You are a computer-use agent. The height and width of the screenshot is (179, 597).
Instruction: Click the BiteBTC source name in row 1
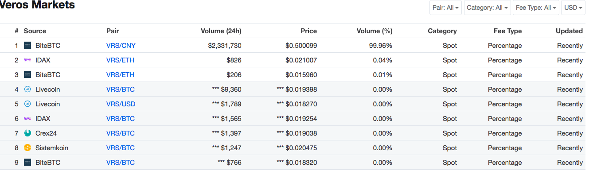[x=48, y=46]
